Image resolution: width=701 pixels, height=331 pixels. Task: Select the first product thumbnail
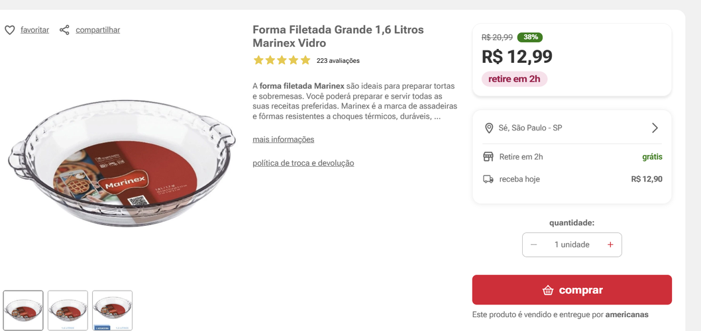pyautogui.click(x=23, y=310)
